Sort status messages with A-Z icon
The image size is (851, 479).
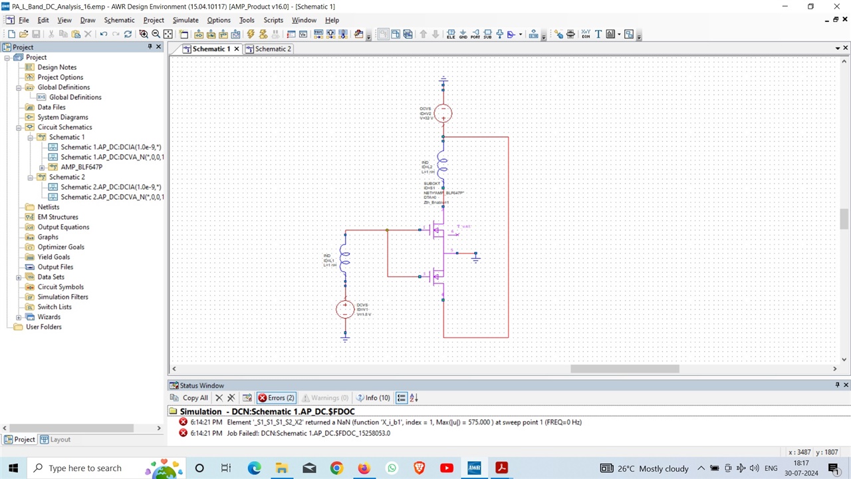click(x=414, y=398)
